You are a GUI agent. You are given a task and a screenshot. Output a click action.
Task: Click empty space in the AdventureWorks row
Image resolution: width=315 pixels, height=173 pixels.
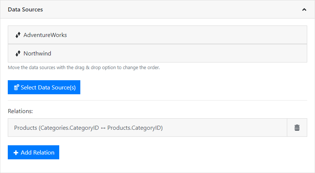tap(185, 35)
